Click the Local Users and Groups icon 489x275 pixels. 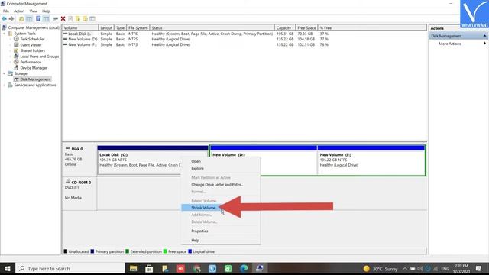[16, 56]
